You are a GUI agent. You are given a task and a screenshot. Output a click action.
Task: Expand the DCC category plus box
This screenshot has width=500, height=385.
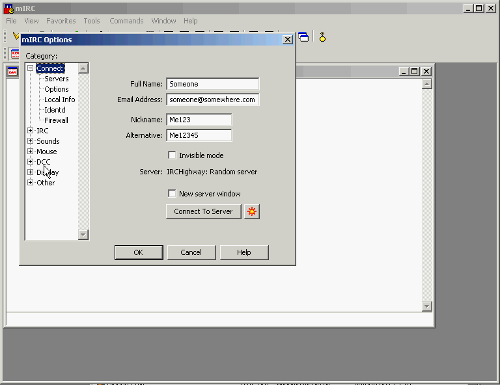click(x=31, y=161)
